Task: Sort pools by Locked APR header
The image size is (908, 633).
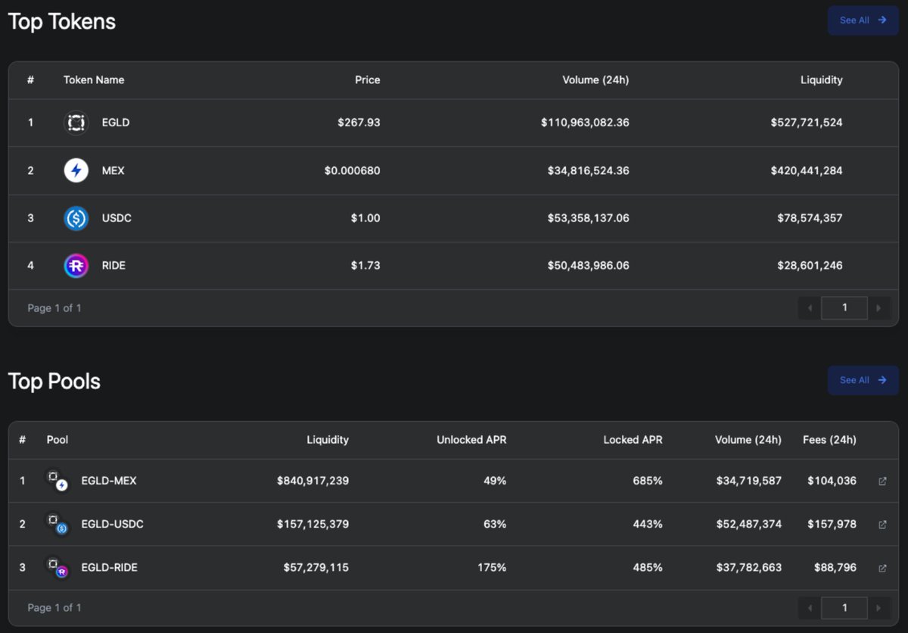Action: tap(633, 440)
